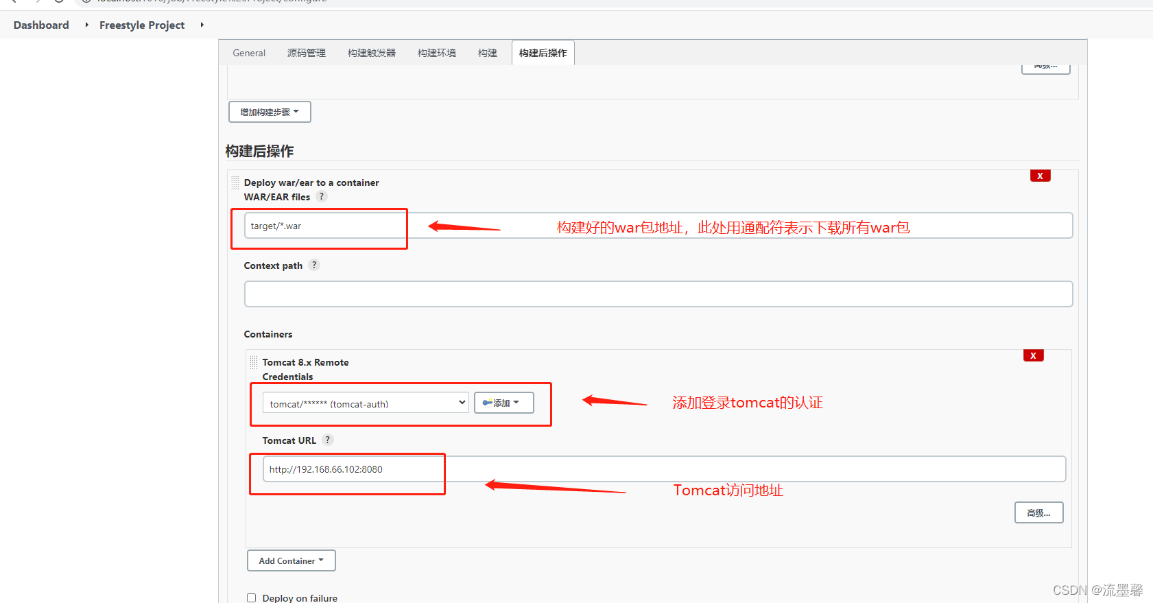Select 构建后操作 tab
Image resolution: width=1153 pixels, height=603 pixels.
543,53
